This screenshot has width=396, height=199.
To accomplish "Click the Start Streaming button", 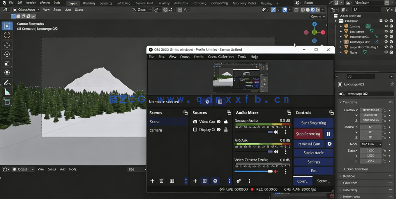I will [314, 123].
